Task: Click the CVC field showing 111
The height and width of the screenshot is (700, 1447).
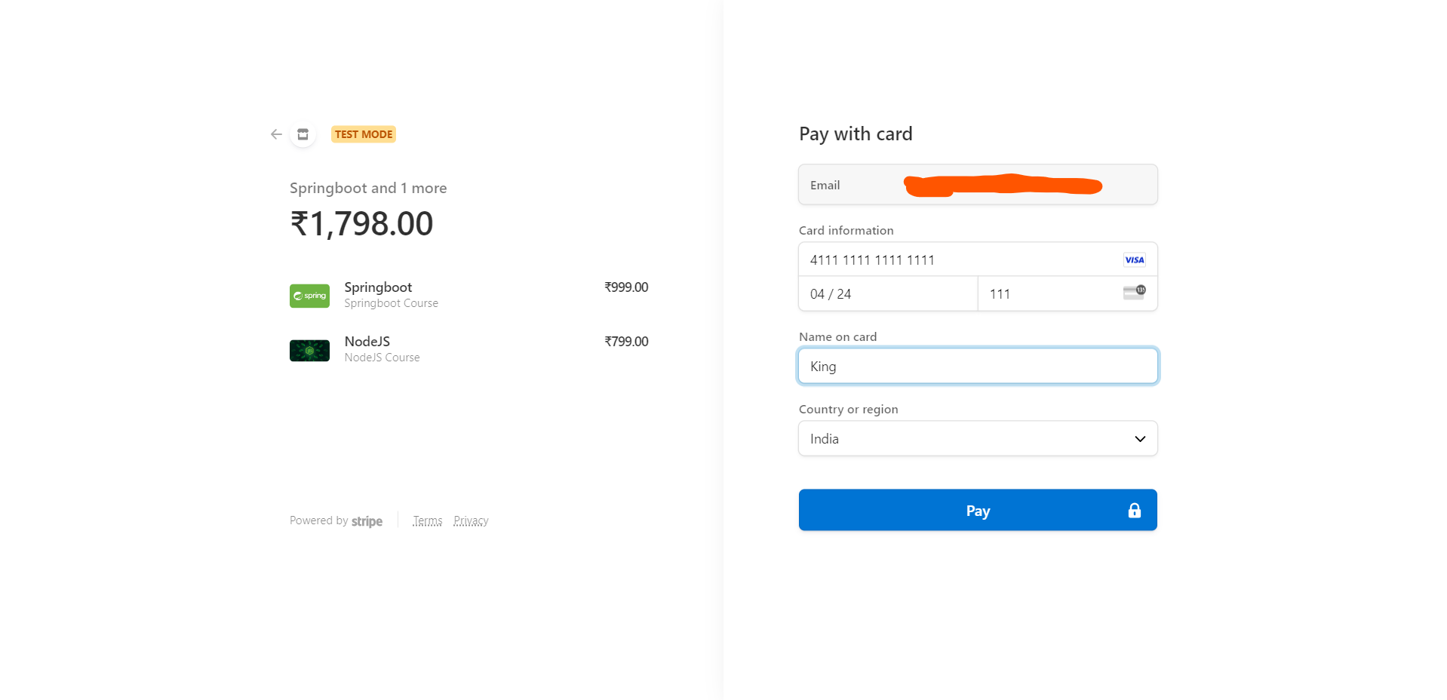Action: point(1049,294)
